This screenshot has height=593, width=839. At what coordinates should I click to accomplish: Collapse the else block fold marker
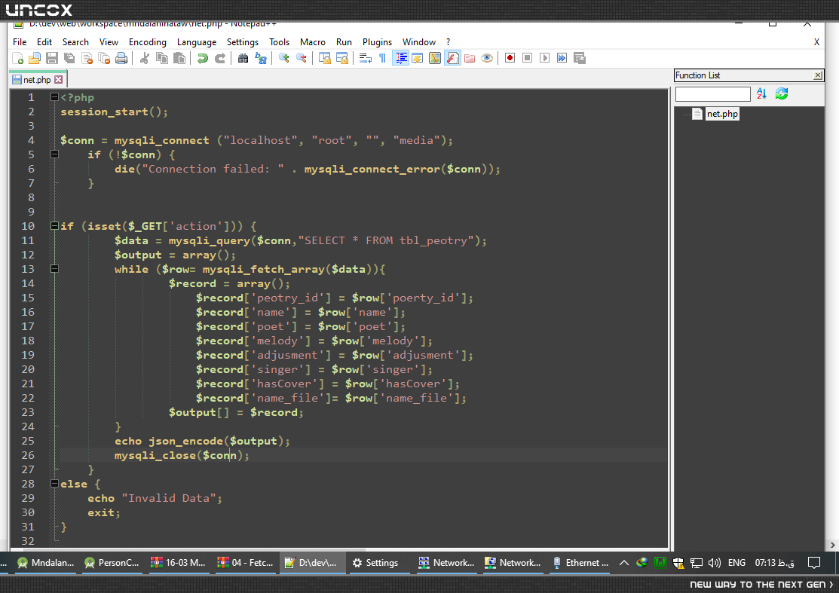(54, 484)
